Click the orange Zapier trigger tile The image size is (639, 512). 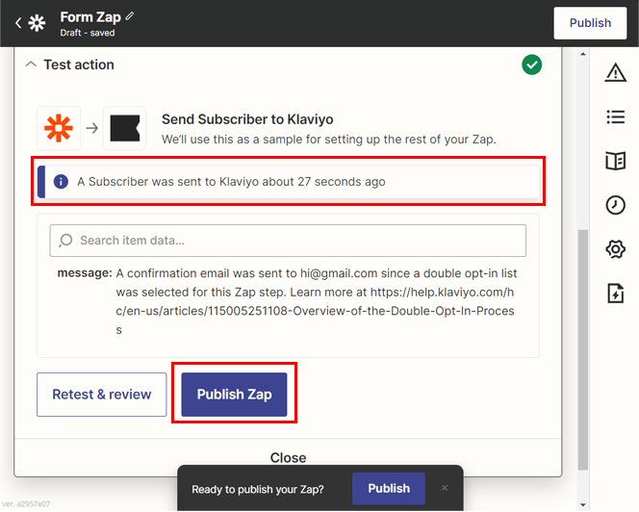coord(59,128)
